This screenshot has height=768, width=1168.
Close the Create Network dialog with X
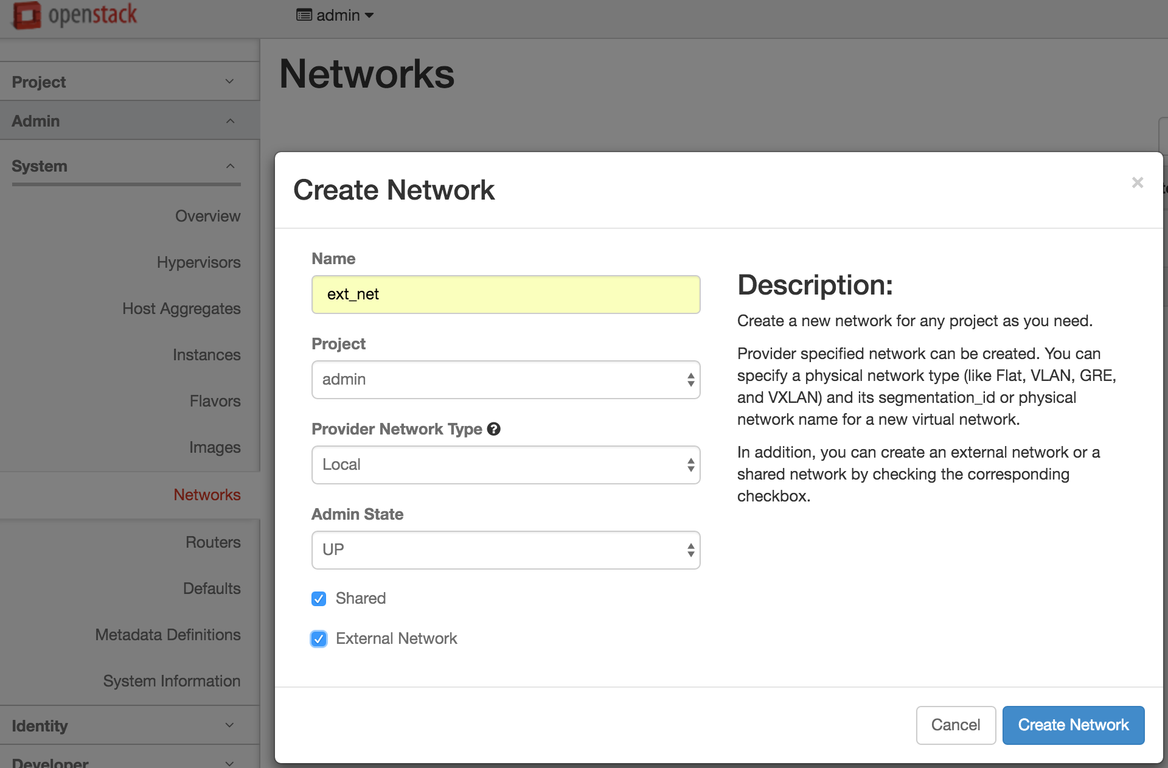point(1137,183)
